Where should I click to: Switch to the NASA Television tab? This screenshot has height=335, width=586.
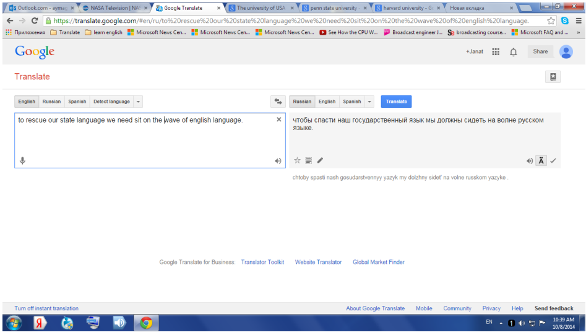pos(115,8)
